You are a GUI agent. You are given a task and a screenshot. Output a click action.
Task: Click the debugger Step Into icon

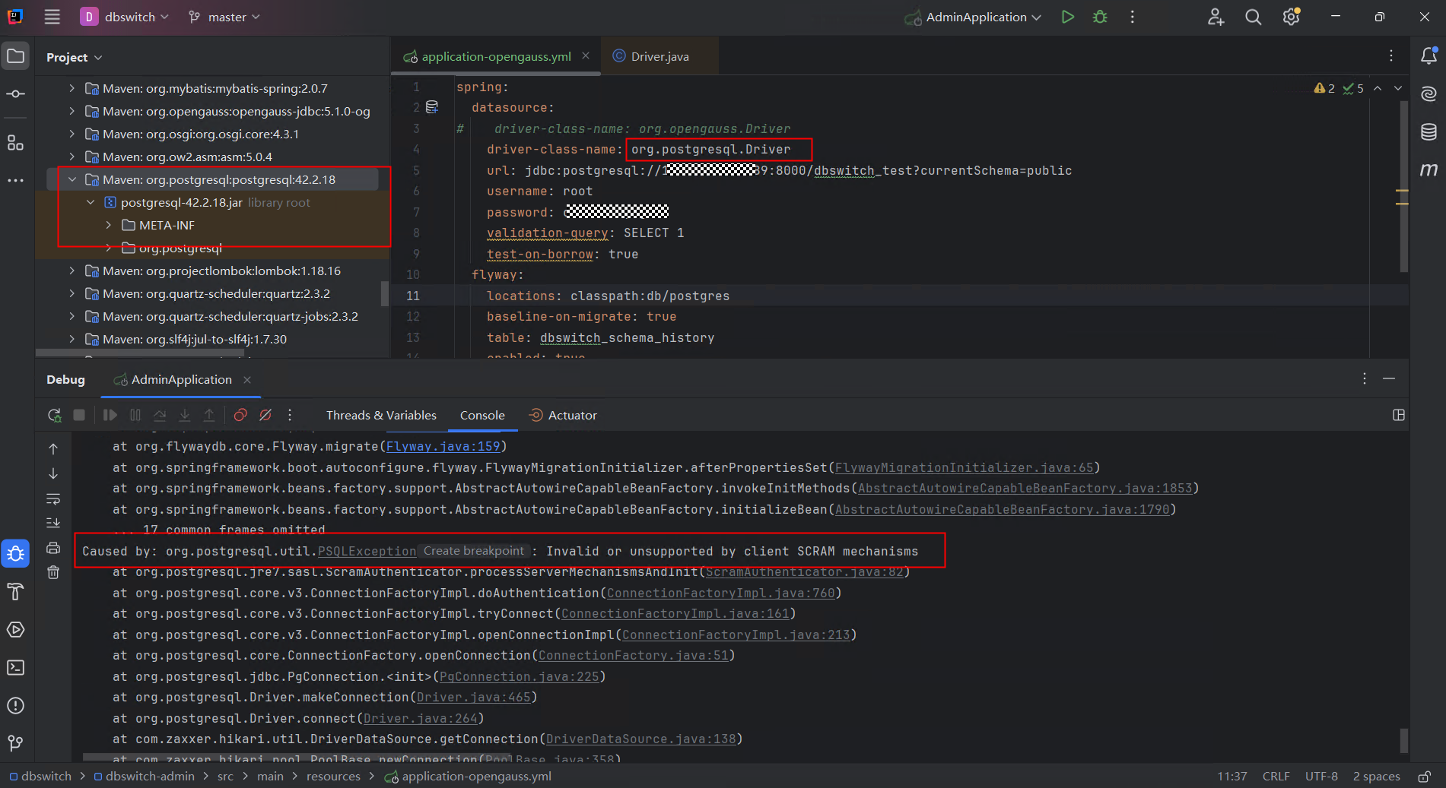tap(184, 415)
